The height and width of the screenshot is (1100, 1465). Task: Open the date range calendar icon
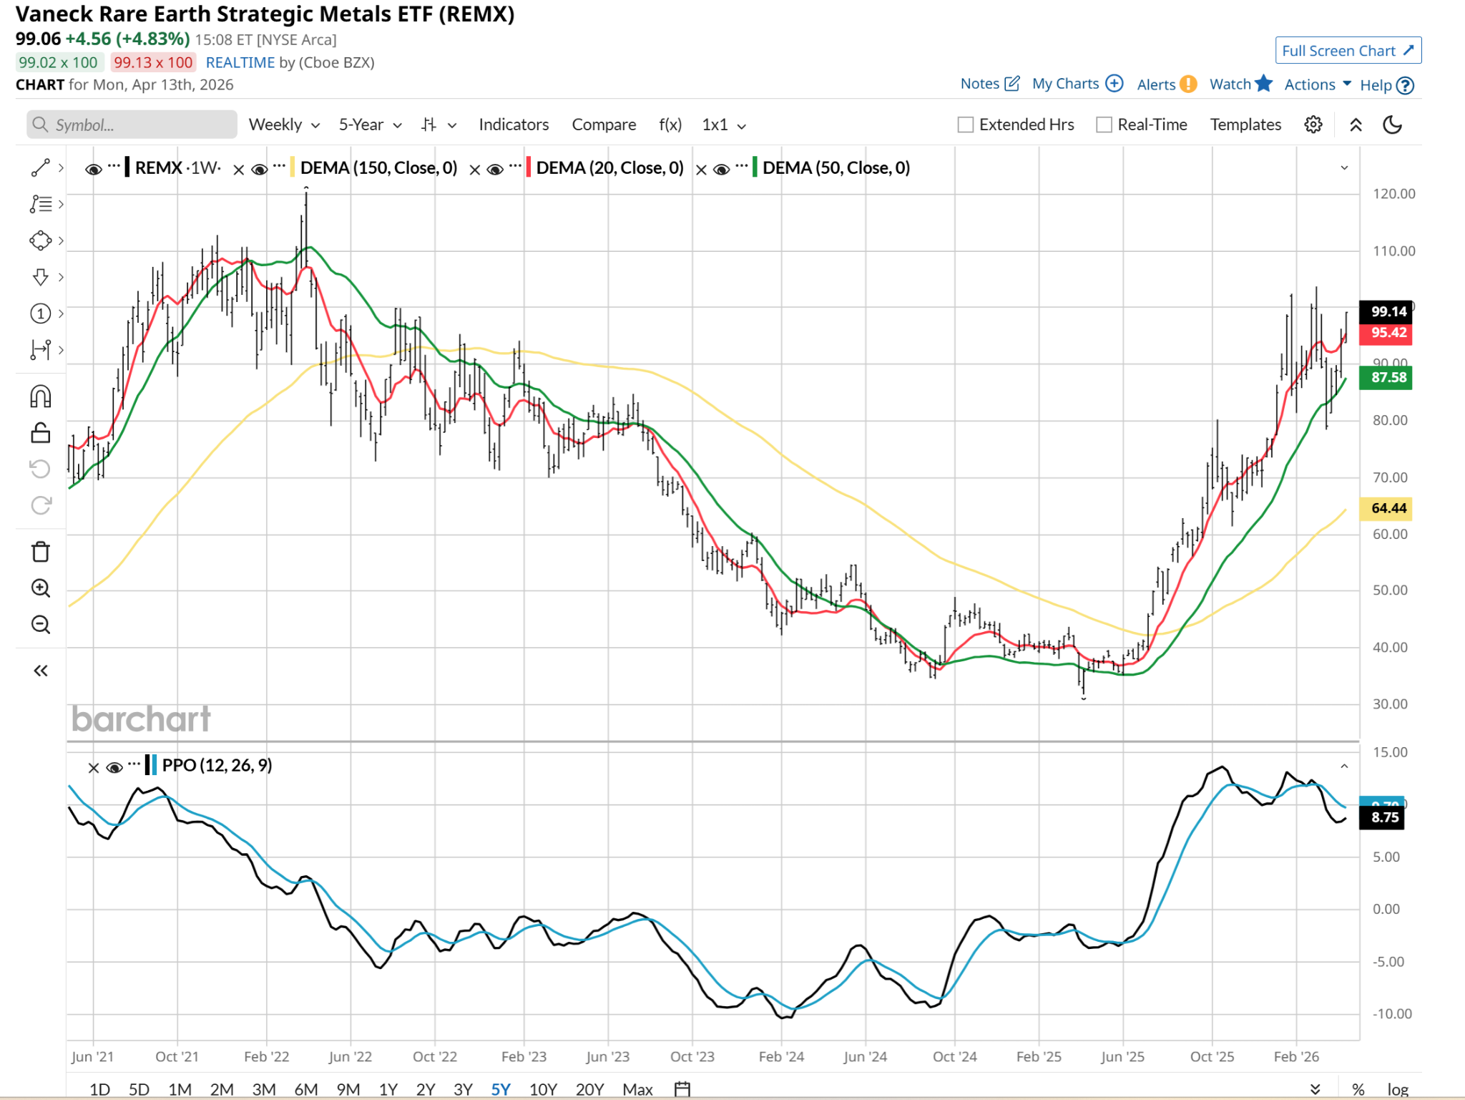point(682,1089)
